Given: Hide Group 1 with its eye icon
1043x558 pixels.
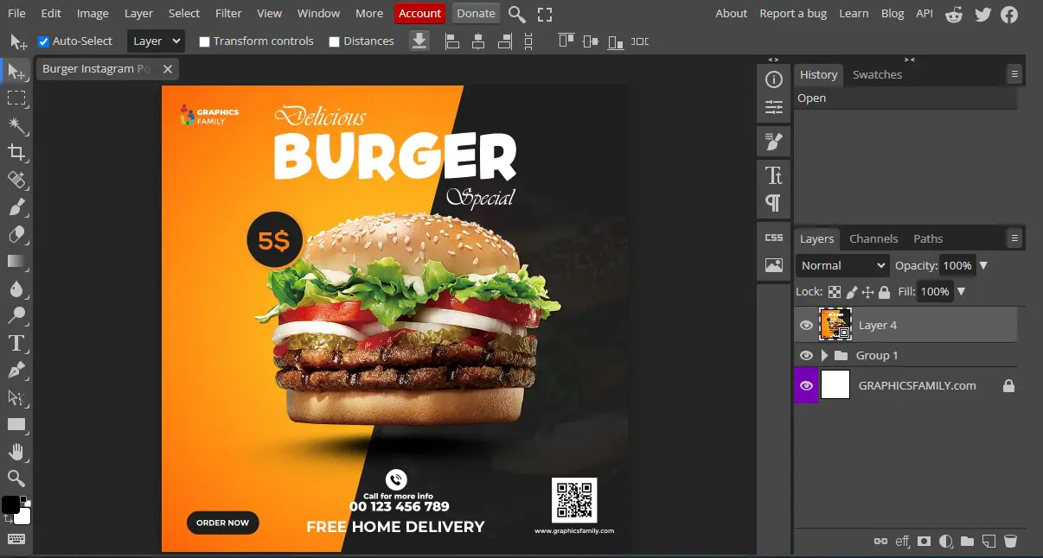Looking at the screenshot, I should pyautogui.click(x=806, y=355).
